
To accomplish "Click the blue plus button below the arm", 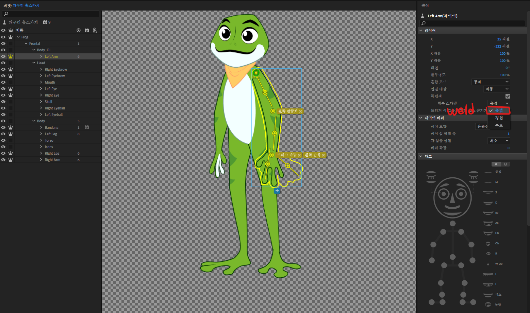I will tap(277, 191).
